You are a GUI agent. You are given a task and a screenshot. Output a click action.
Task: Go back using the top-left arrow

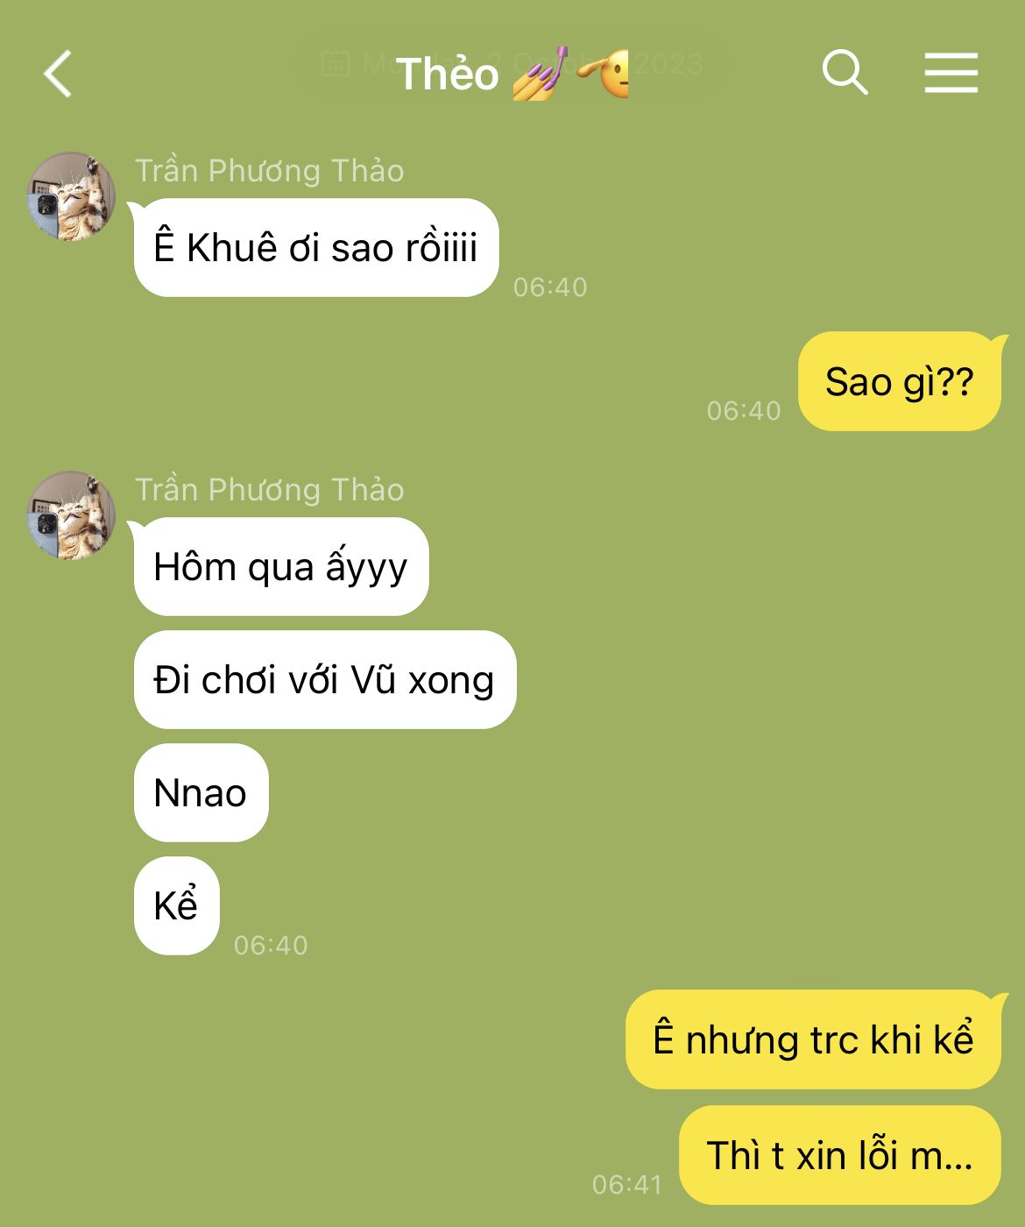58,74
